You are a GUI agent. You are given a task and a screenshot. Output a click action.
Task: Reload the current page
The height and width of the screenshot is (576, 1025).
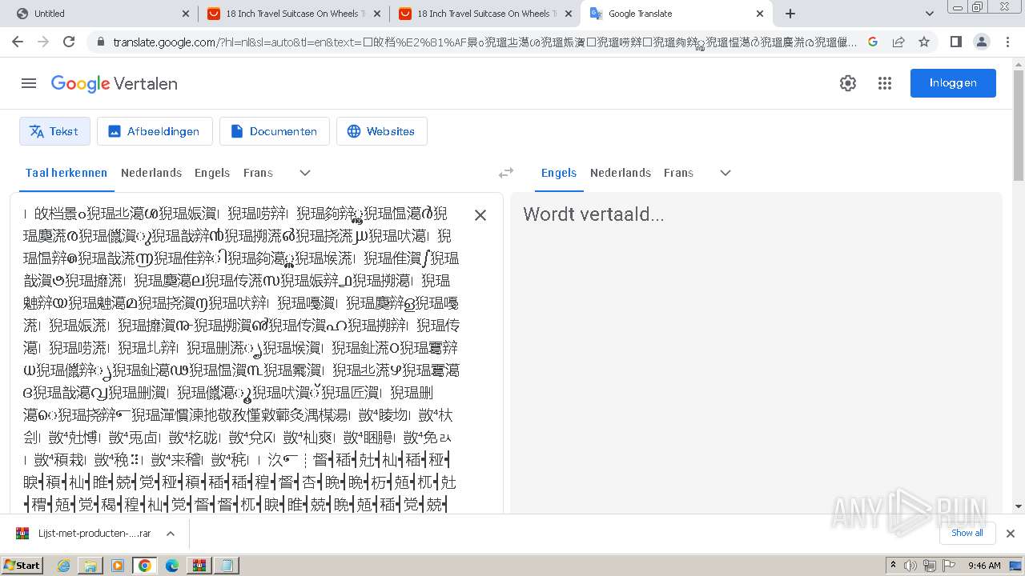69,42
